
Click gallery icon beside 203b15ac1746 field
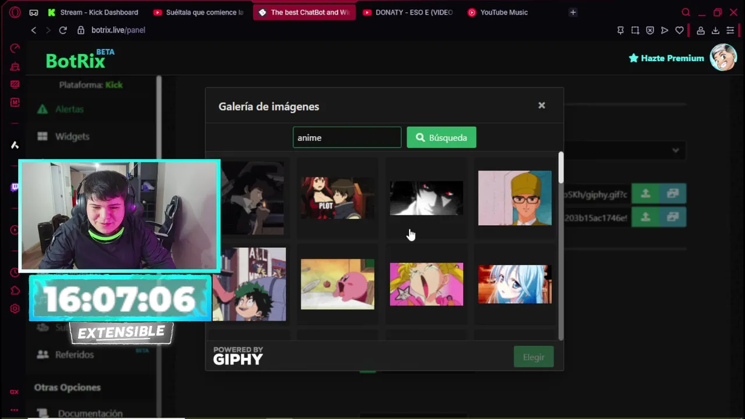673,217
